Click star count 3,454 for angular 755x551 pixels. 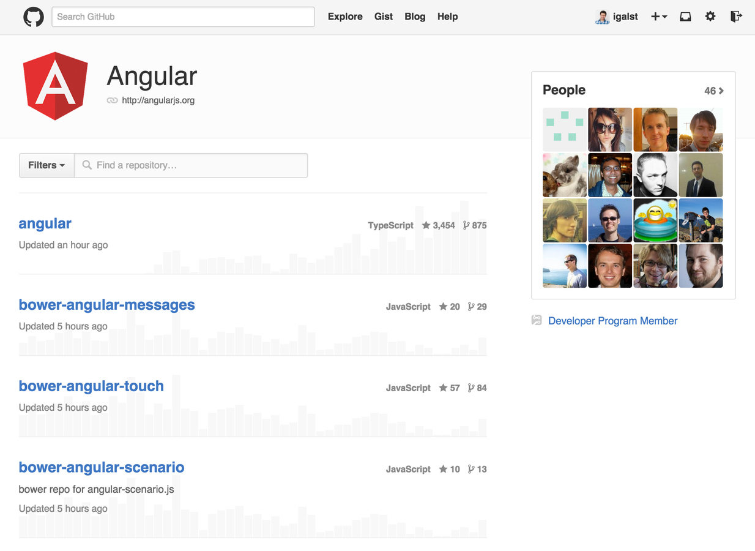[439, 225]
